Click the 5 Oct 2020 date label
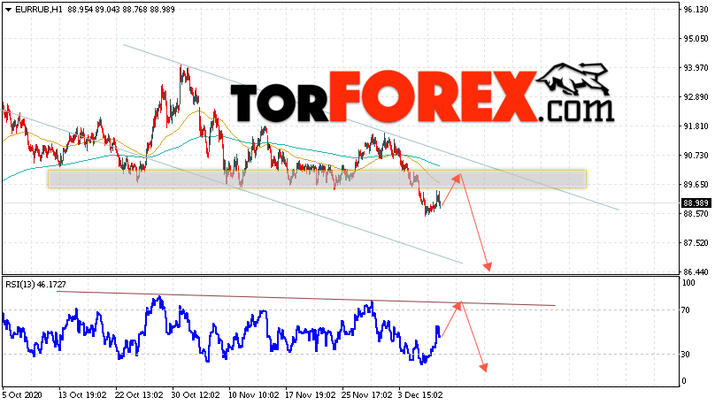This screenshot has width=715, height=405. point(22,394)
